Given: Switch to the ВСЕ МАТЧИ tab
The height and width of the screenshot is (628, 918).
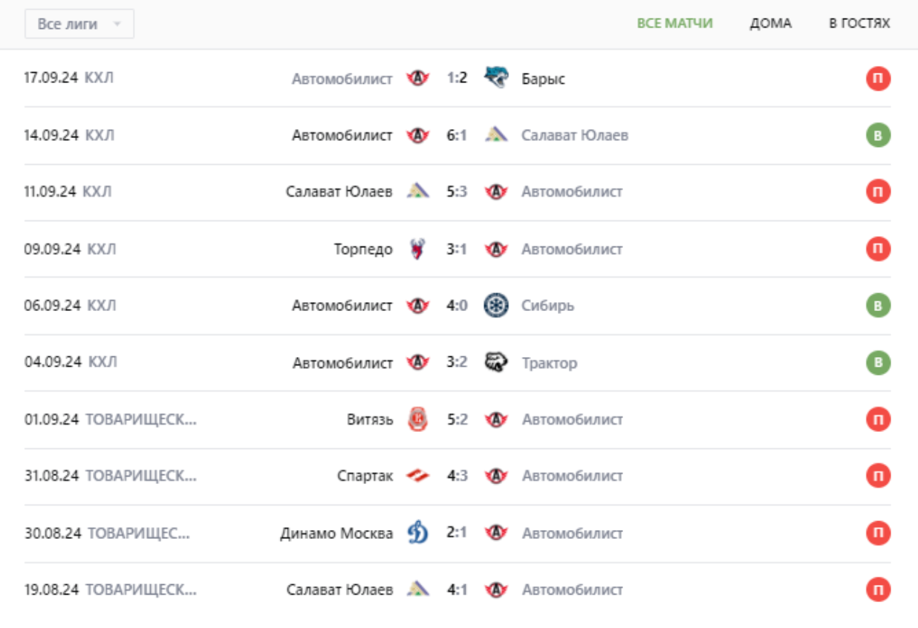Looking at the screenshot, I should [674, 23].
